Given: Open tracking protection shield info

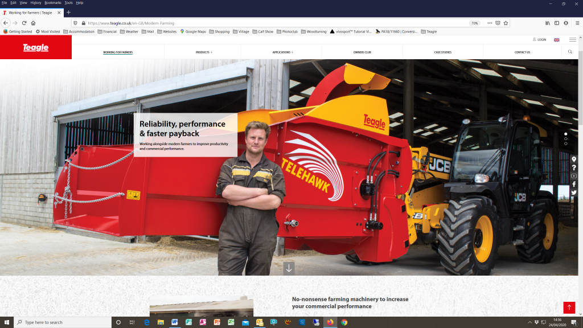Looking at the screenshot, I should pyautogui.click(x=76, y=23).
